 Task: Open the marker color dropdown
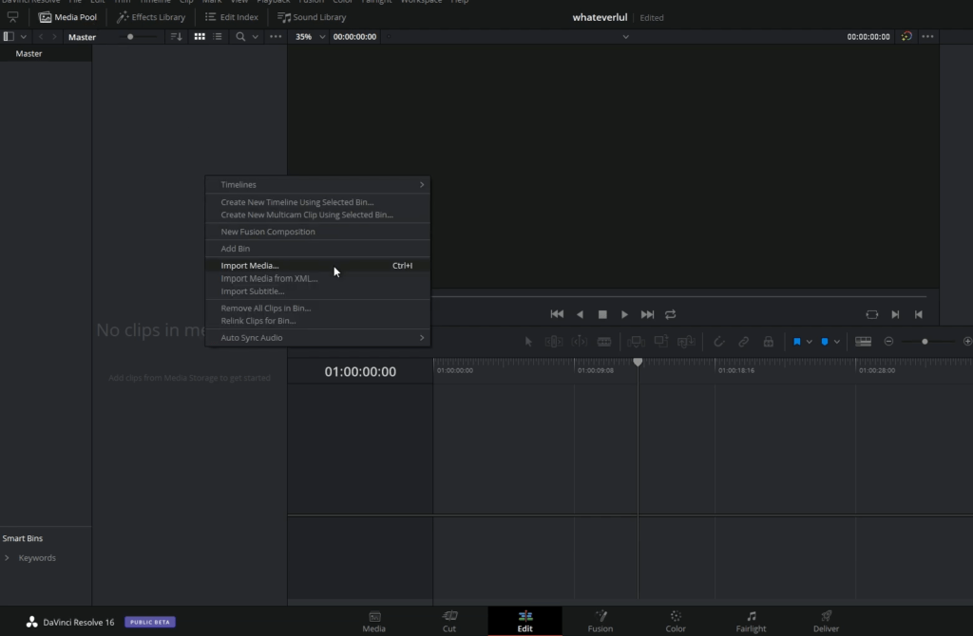[x=837, y=342]
